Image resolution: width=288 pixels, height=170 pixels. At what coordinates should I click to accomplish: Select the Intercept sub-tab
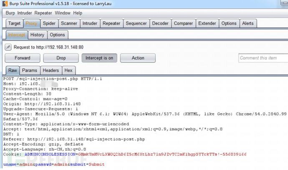click(x=17, y=35)
